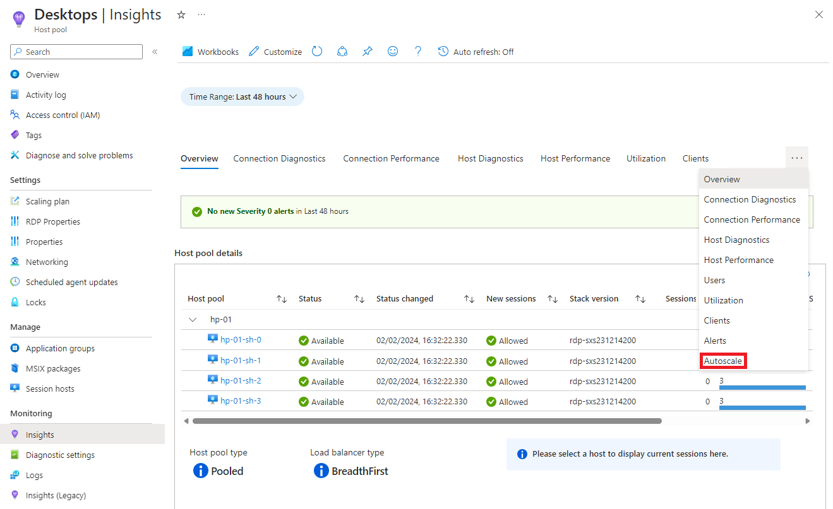Image resolution: width=833 pixels, height=509 pixels.
Task: Select Diagnostic settings under Monitoring
Action: [60, 455]
